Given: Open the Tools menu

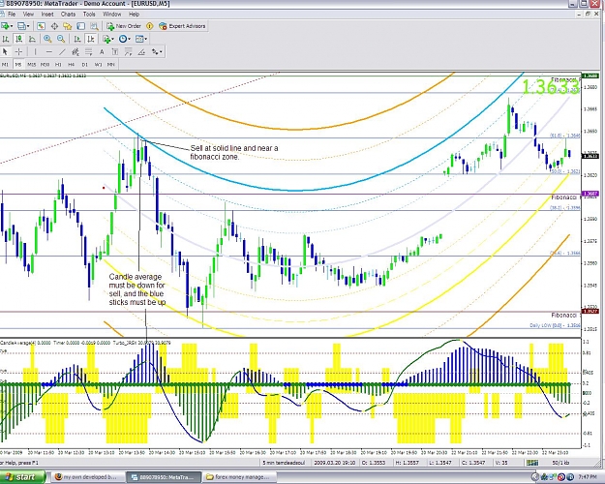Looking at the screenshot, I should click(89, 15).
